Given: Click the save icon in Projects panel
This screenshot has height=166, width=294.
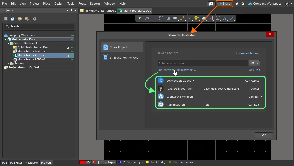Looking at the screenshot, I should pyautogui.click(x=6, y=19).
